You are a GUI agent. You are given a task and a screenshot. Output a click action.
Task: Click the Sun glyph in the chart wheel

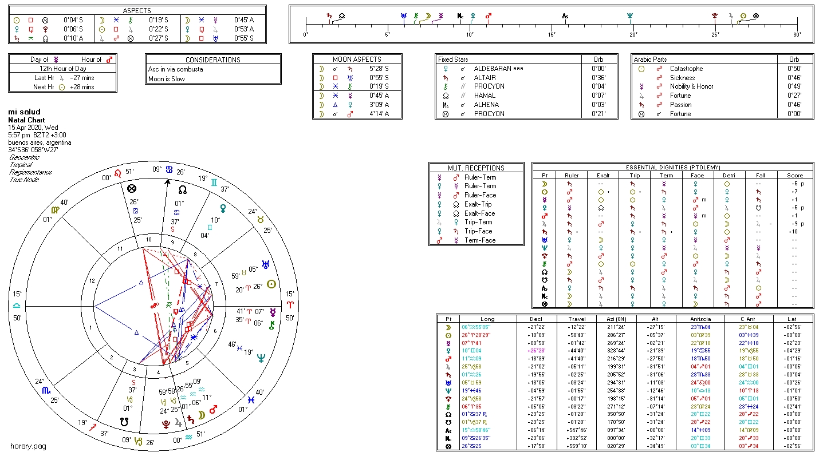[271, 284]
